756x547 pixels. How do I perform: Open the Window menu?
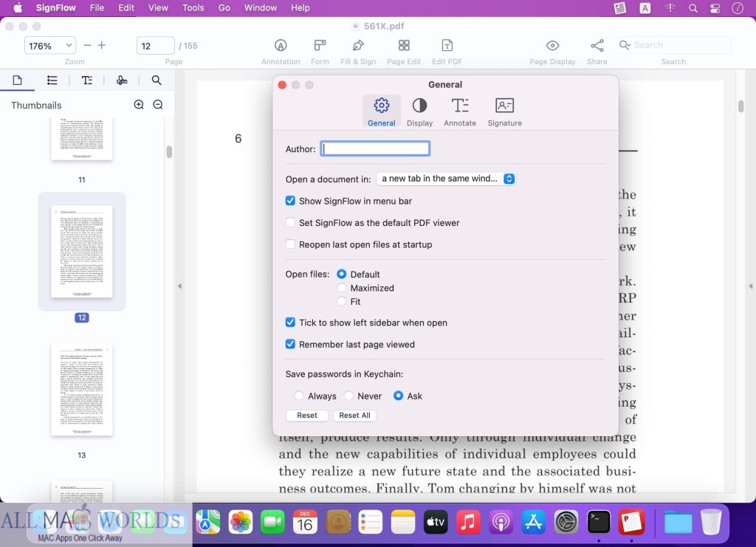pos(261,7)
